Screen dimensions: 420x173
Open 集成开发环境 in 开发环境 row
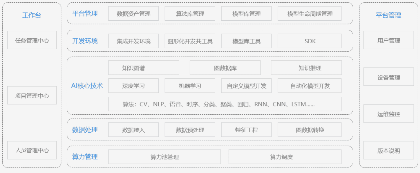tap(133, 41)
